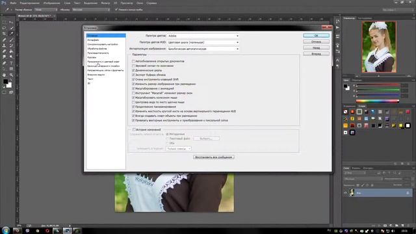Toggle Масштабирование с анимацией checkbox

[133, 88]
